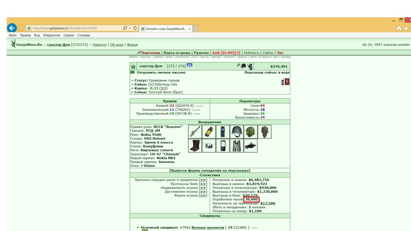Click the аренда quick link
Image resolution: width=411 pixels, height=231 pixels.
tap(216, 57)
